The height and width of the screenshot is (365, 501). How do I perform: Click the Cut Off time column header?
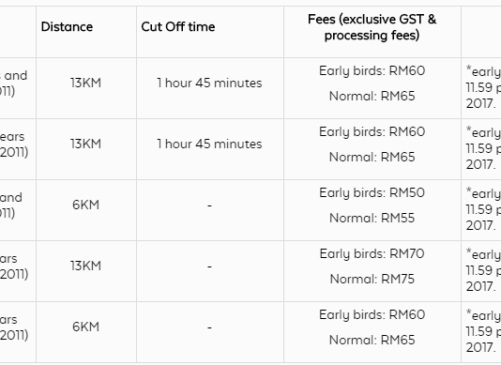click(x=178, y=27)
